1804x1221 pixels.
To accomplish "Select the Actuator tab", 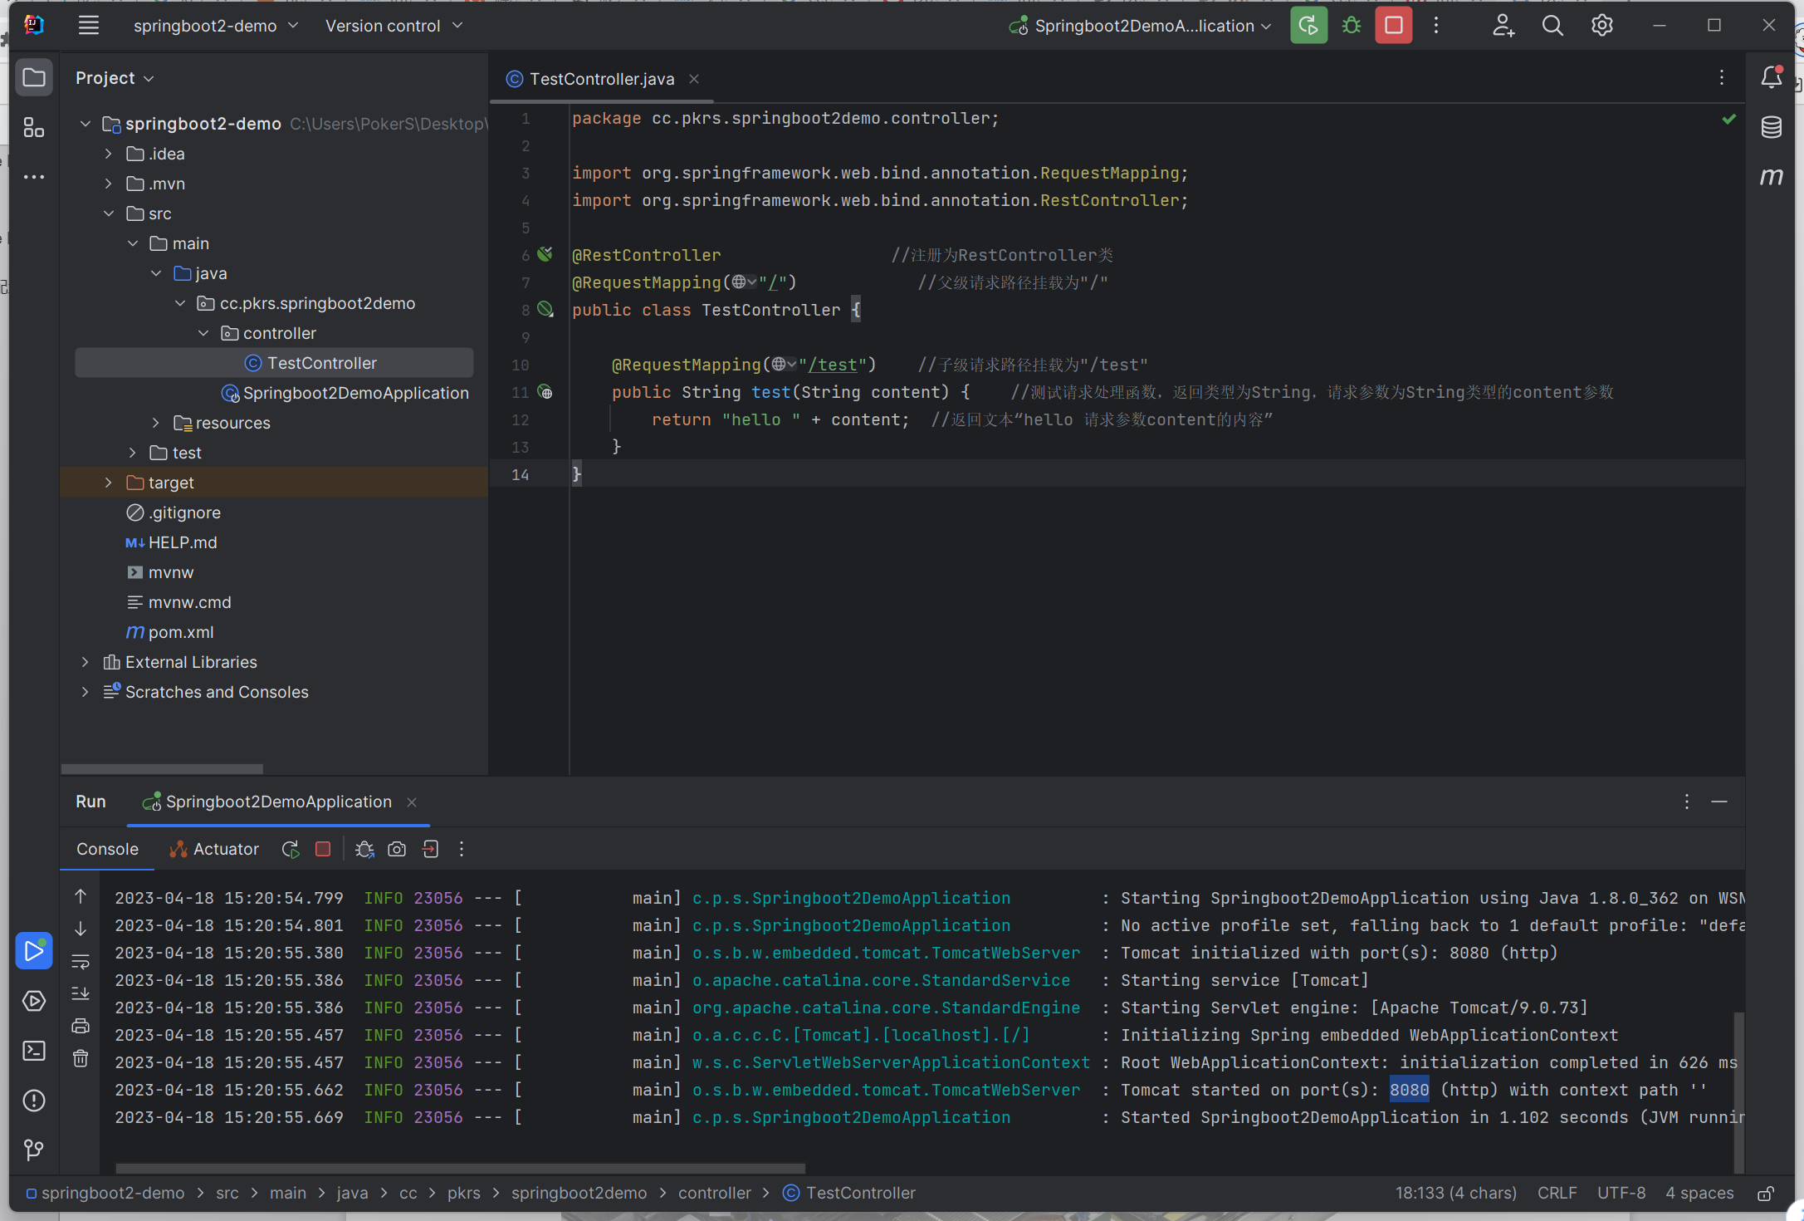I will 214,849.
